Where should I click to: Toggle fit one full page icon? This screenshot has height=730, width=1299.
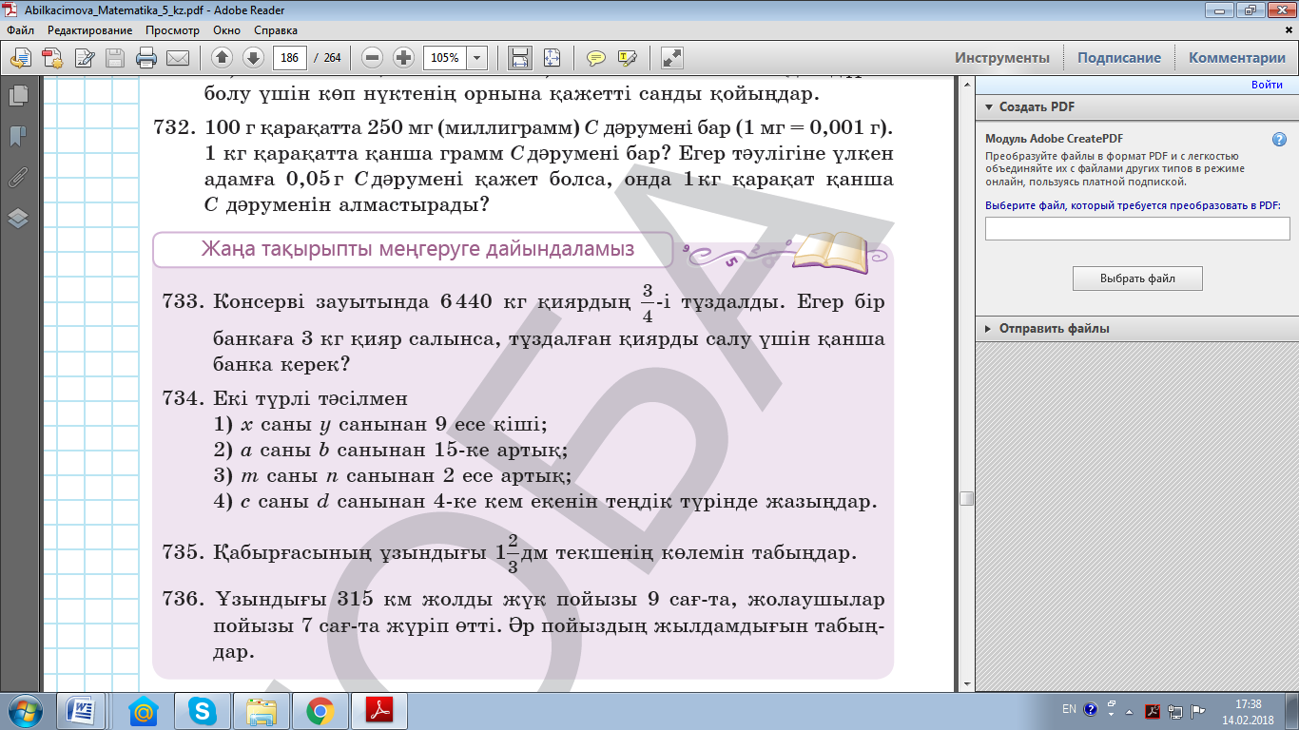[552, 58]
